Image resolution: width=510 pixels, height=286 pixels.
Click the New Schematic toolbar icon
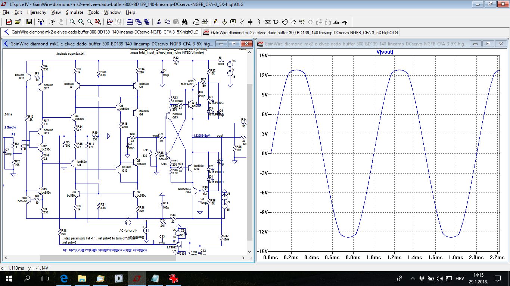point(9,22)
